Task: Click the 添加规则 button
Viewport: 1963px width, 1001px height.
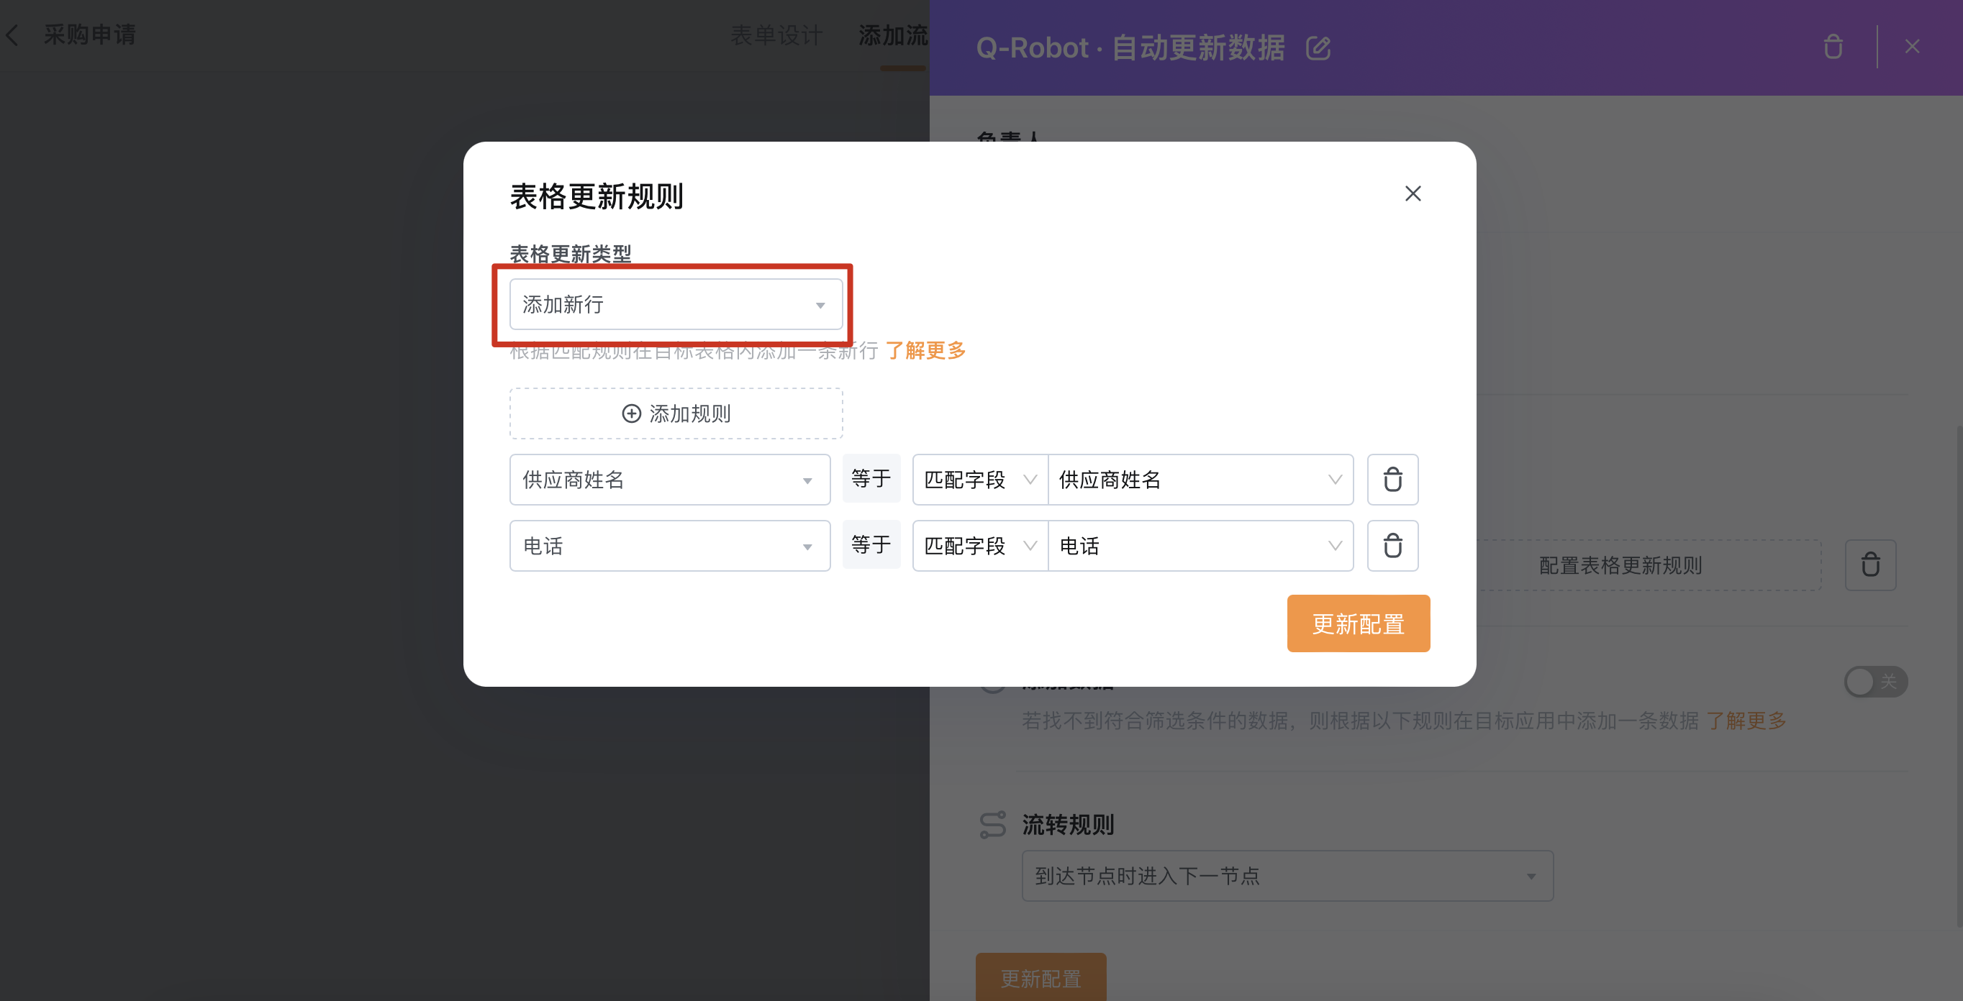Action: (x=676, y=413)
